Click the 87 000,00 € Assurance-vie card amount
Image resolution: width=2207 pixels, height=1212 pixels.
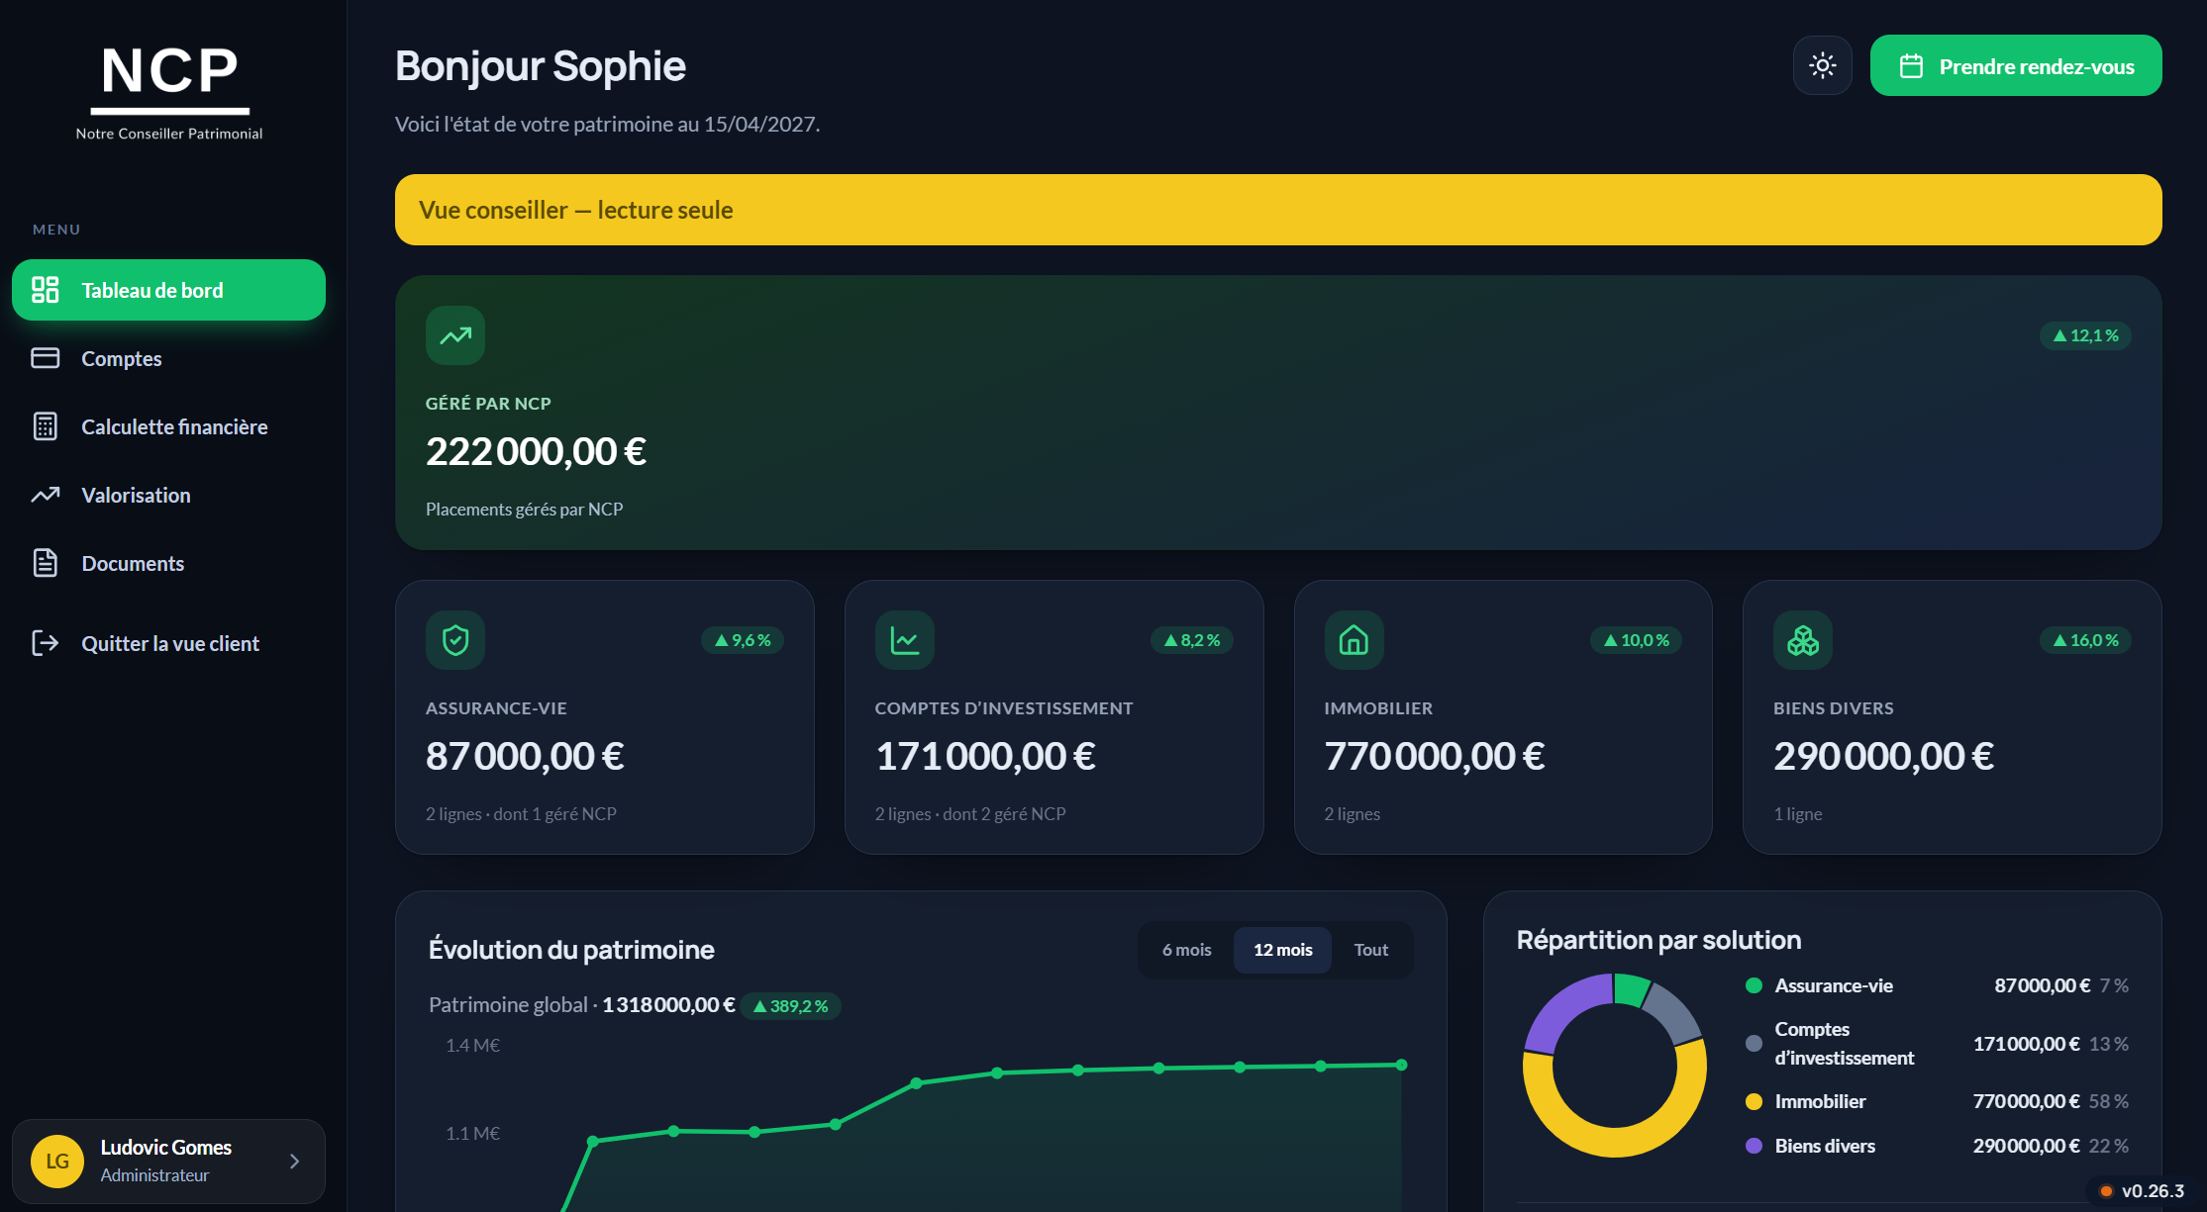(525, 756)
